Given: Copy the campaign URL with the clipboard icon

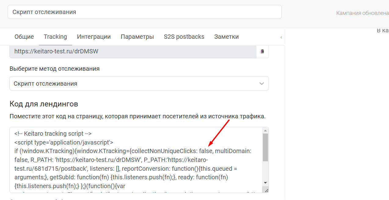Looking at the screenshot, I should [262, 52].
